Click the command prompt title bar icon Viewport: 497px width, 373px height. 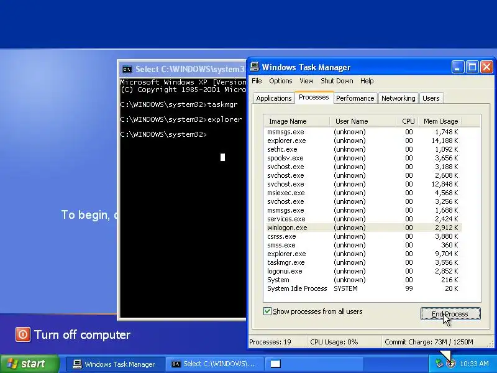(127, 69)
